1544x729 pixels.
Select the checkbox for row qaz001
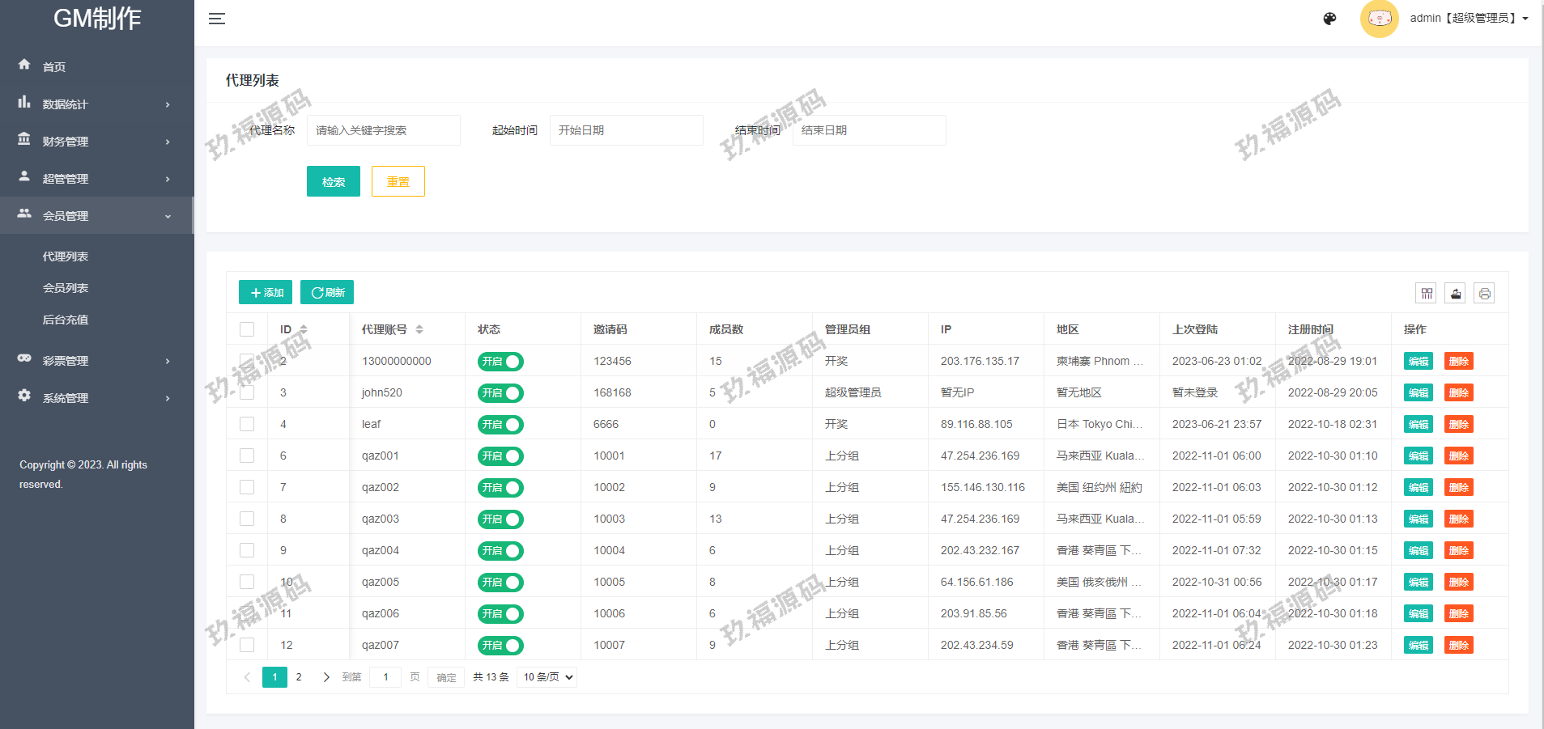click(247, 456)
